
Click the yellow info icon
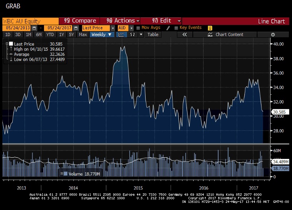(210, 28)
